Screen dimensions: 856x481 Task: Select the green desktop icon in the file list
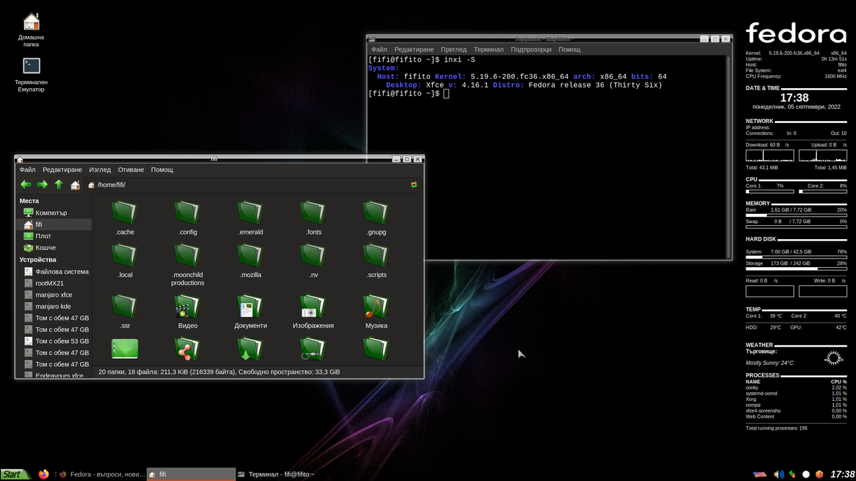point(125,349)
